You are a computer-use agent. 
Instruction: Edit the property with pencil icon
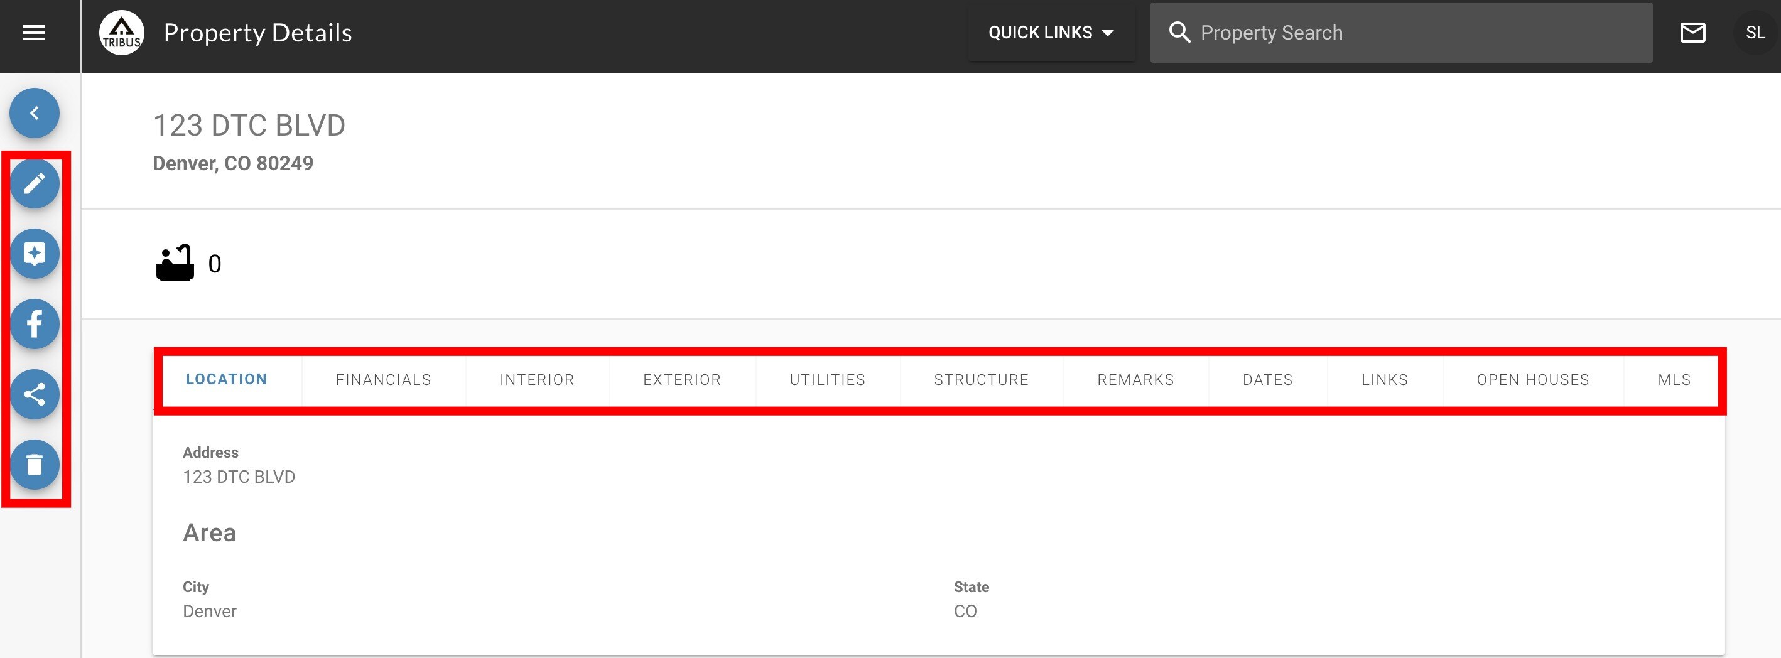35,183
